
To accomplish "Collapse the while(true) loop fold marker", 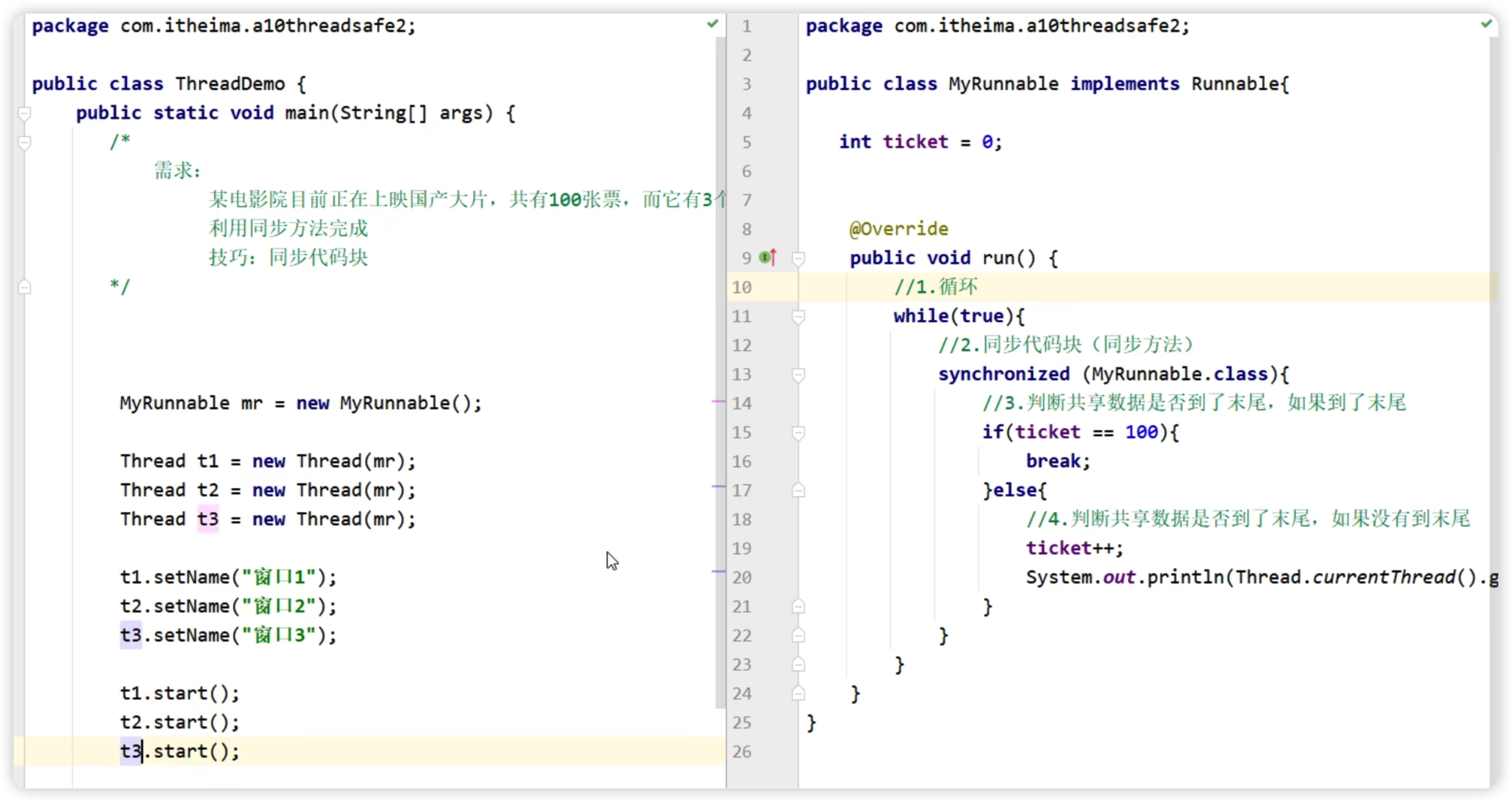I will click(798, 316).
